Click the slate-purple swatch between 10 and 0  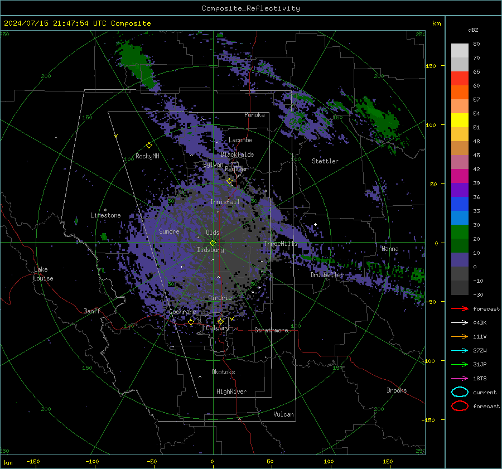460,260
